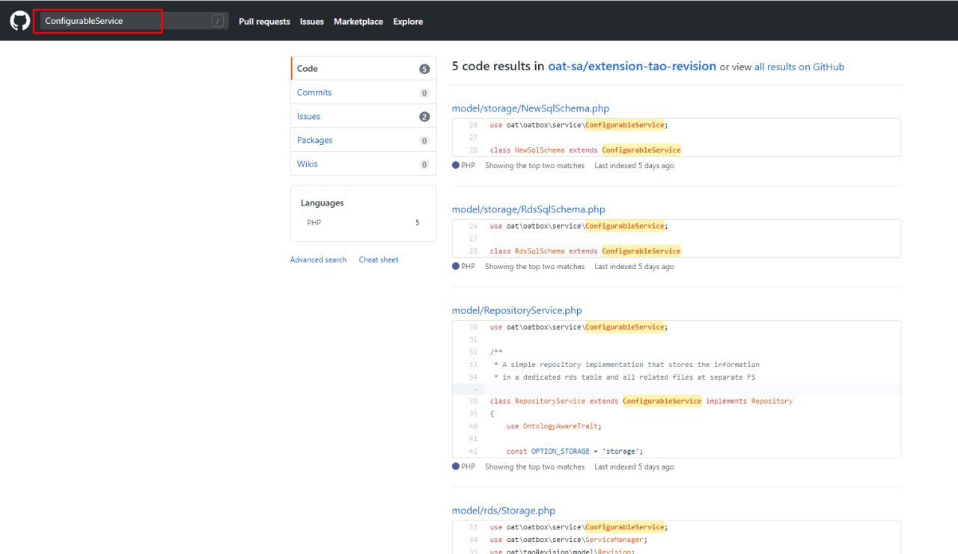Expand hidden lines ellipsis in RepositoryService.php
The height and width of the screenshot is (554, 958).
474,390
